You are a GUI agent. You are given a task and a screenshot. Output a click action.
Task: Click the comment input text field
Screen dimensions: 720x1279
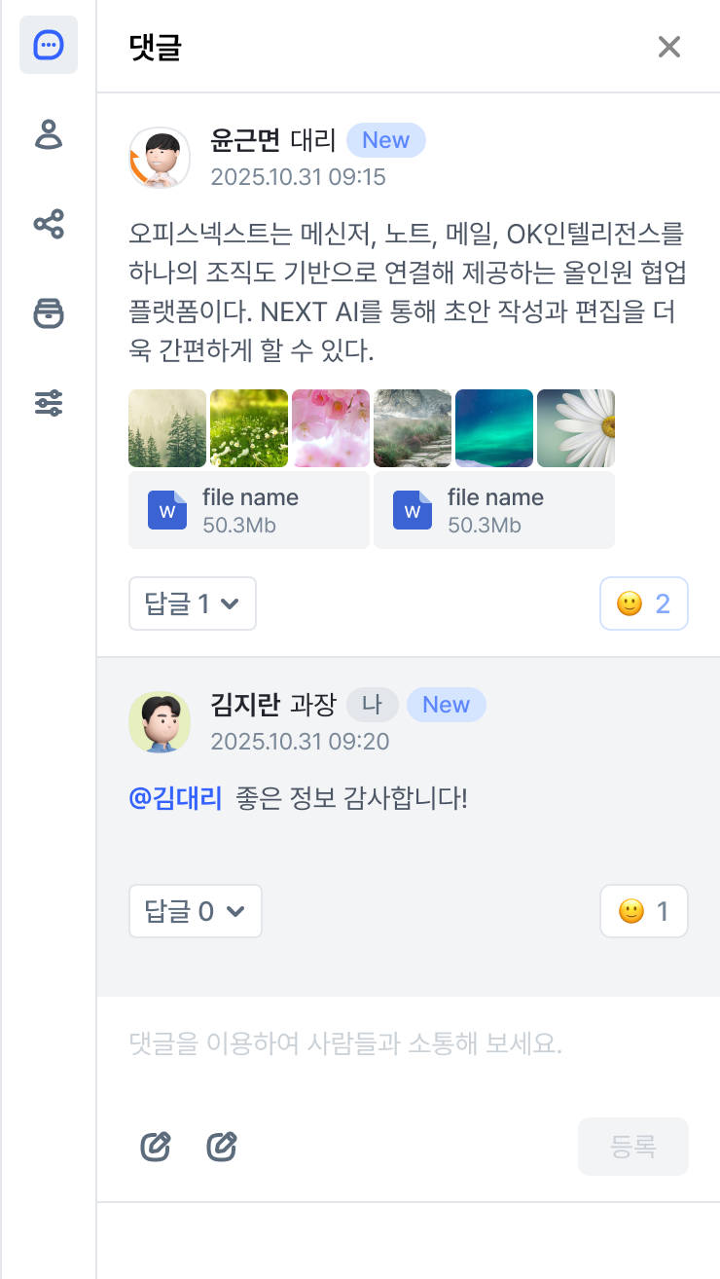pos(407,1045)
